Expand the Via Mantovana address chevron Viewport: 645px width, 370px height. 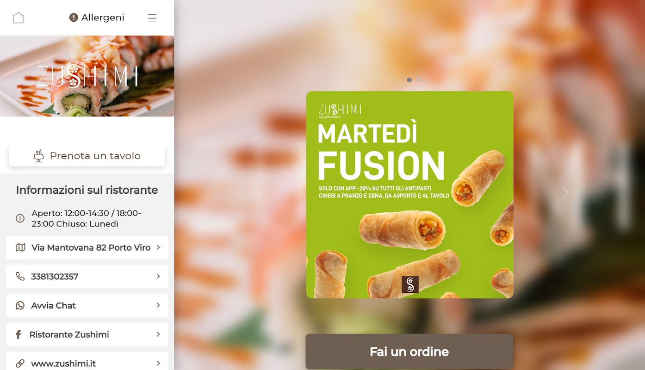click(x=158, y=247)
